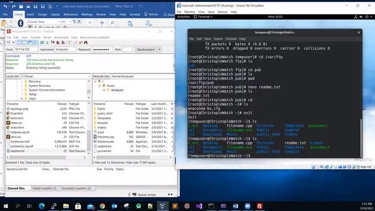Click the Bluetooth icon in Word's ribbon

[x=21, y=23]
